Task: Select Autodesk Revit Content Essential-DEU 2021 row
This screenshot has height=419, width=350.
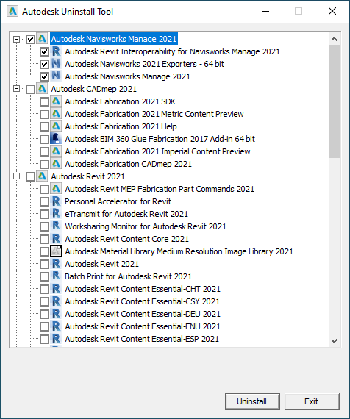Action: tap(143, 314)
